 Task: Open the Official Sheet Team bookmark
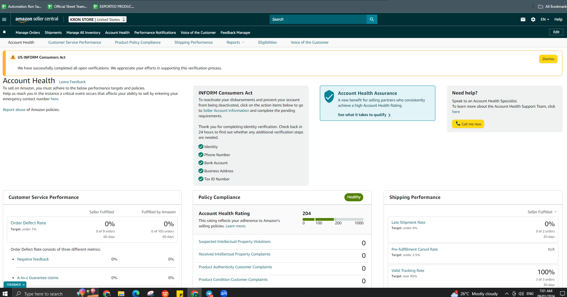67,6
